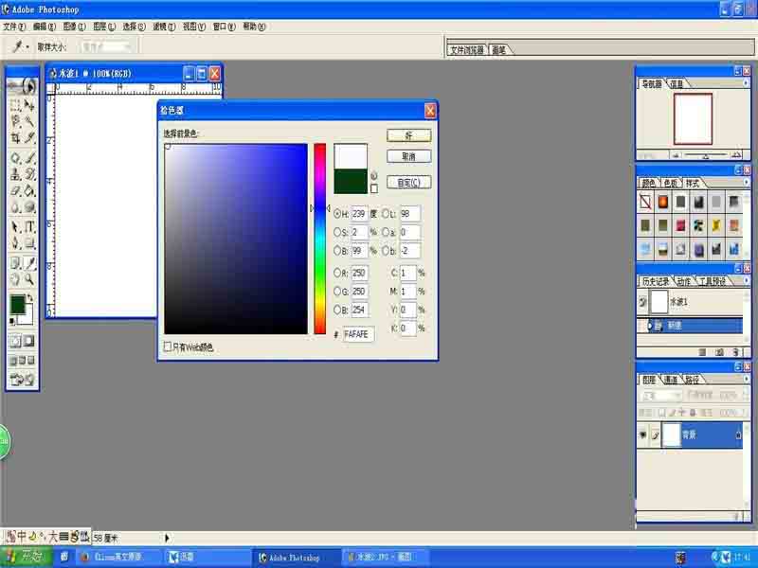Select blue B radio beside 254
The height and width of the screenshot is (568, 758).
pos(337,310)
